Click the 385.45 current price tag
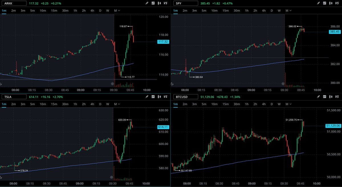342x187 pixels. (335, 32)
